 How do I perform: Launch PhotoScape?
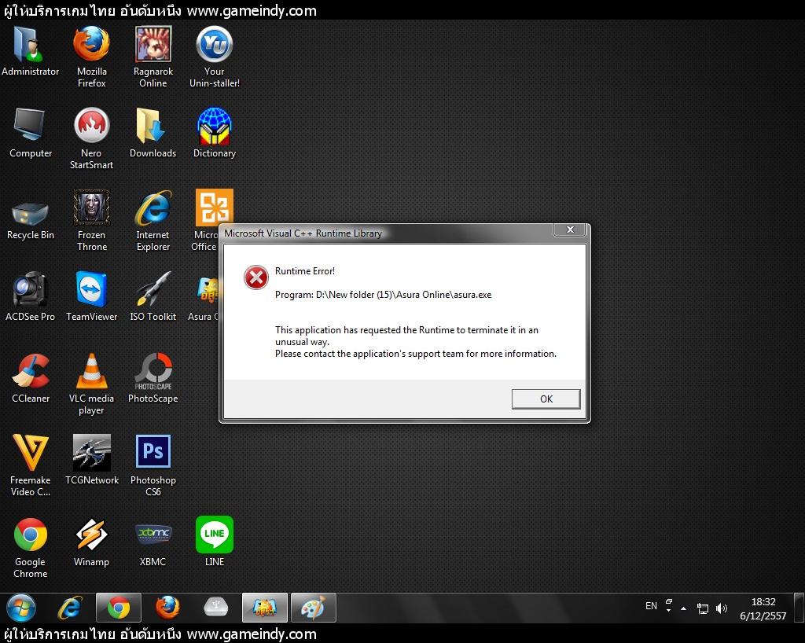point(153,378)
